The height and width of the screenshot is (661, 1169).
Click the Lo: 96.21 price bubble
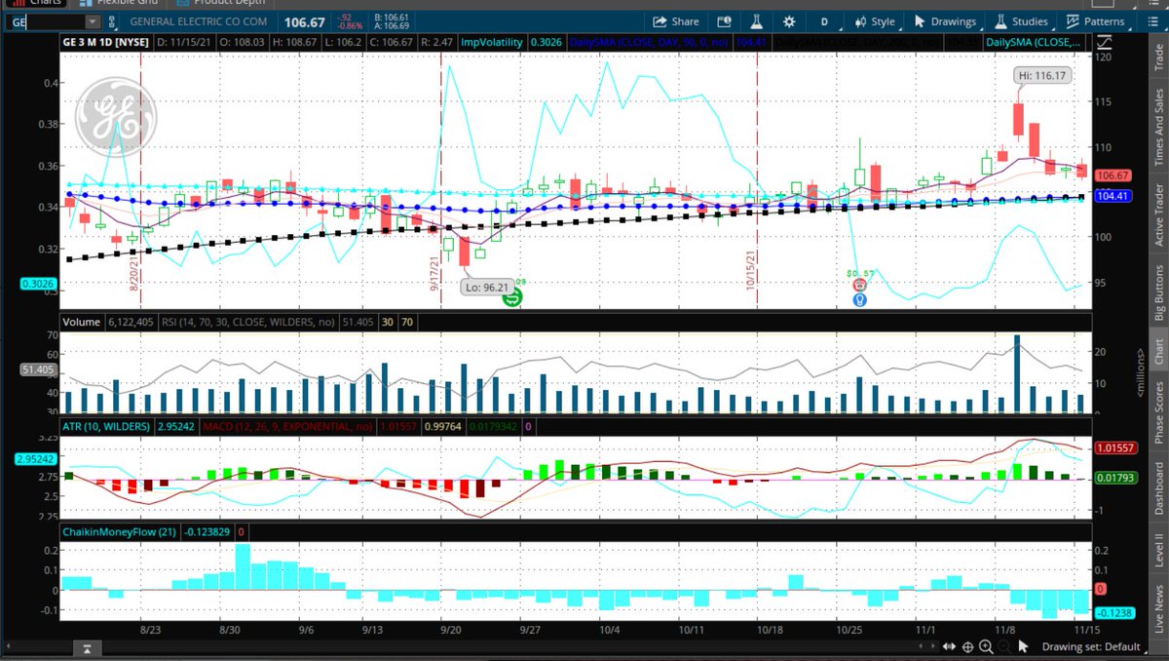tap(485, 288)
